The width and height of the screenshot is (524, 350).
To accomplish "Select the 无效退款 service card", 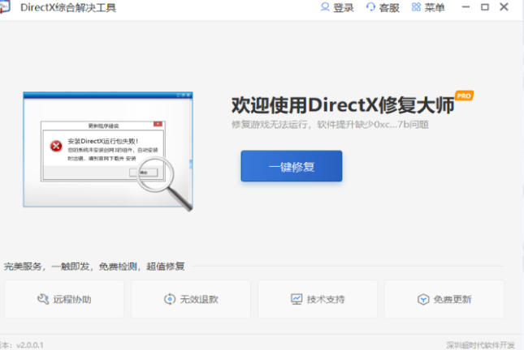I will tap(191, 300).
